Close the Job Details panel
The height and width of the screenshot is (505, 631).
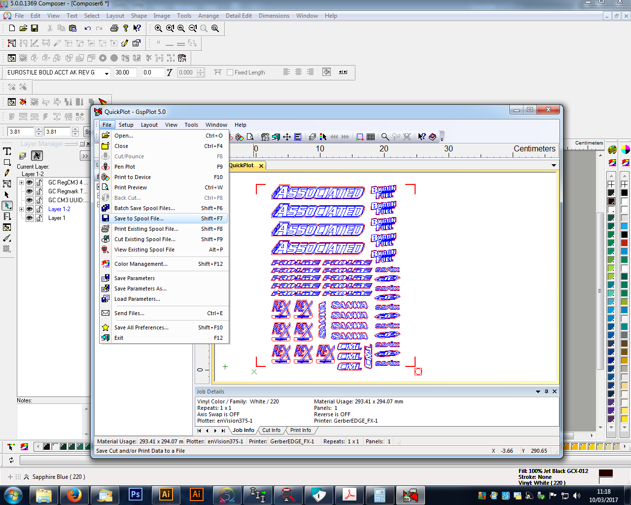pos(555,392)
